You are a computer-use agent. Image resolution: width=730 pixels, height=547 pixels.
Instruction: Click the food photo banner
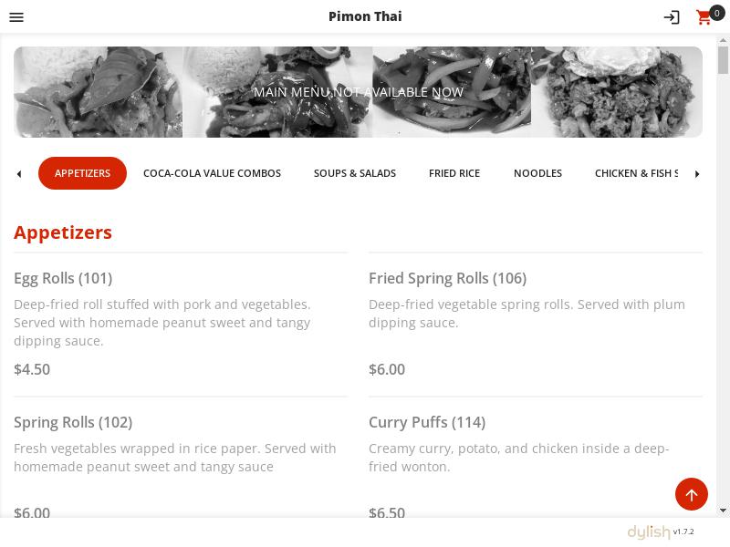click(x=358, y=92)
